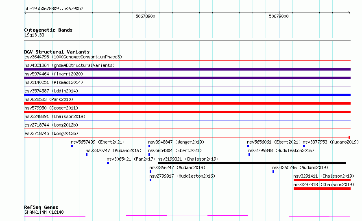Click the esv2718745 (Wong2012b) variant line
This screenshot has height=221, width=362.
187,137
